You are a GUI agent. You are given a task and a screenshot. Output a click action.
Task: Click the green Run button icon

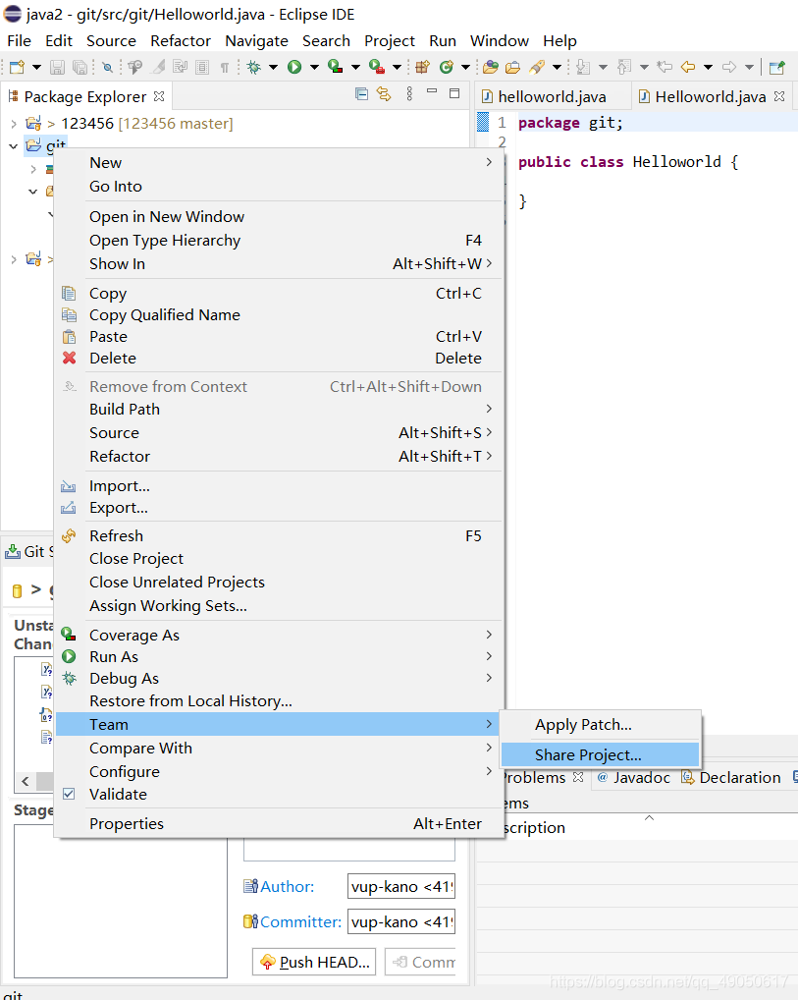pyautogui.click(x=293, y=67)
